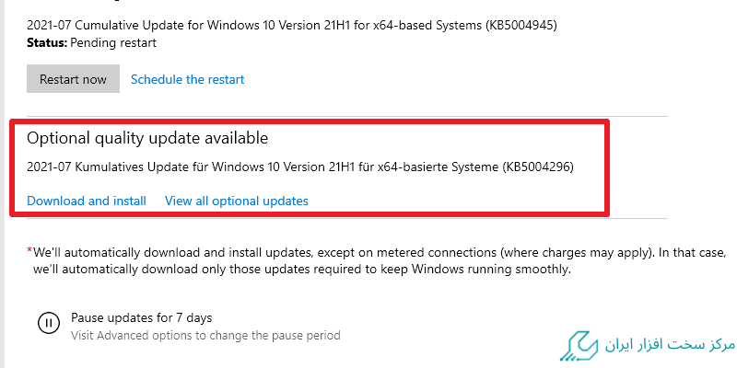Click the red asterisk before the notice

click(x=29, y=249)
